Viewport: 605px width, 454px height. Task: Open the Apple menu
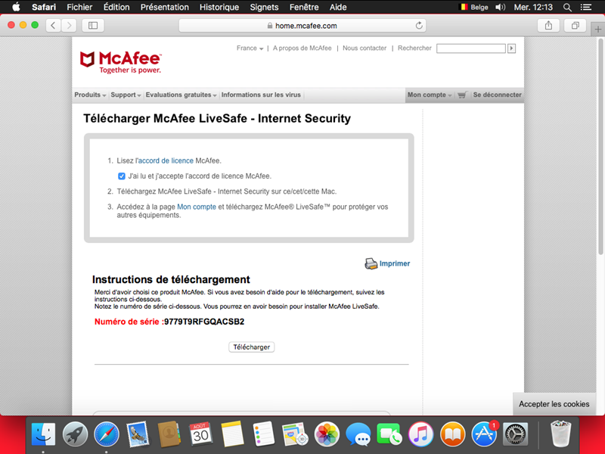[16, 7]
